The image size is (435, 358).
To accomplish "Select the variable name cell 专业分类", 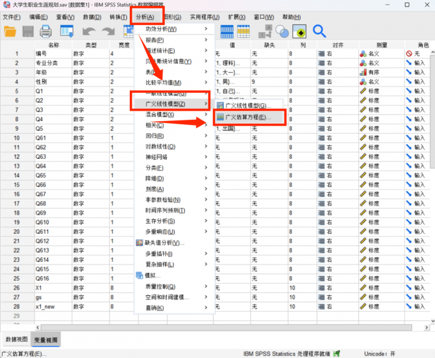I will pyautogui.click(x=53, y=63).
